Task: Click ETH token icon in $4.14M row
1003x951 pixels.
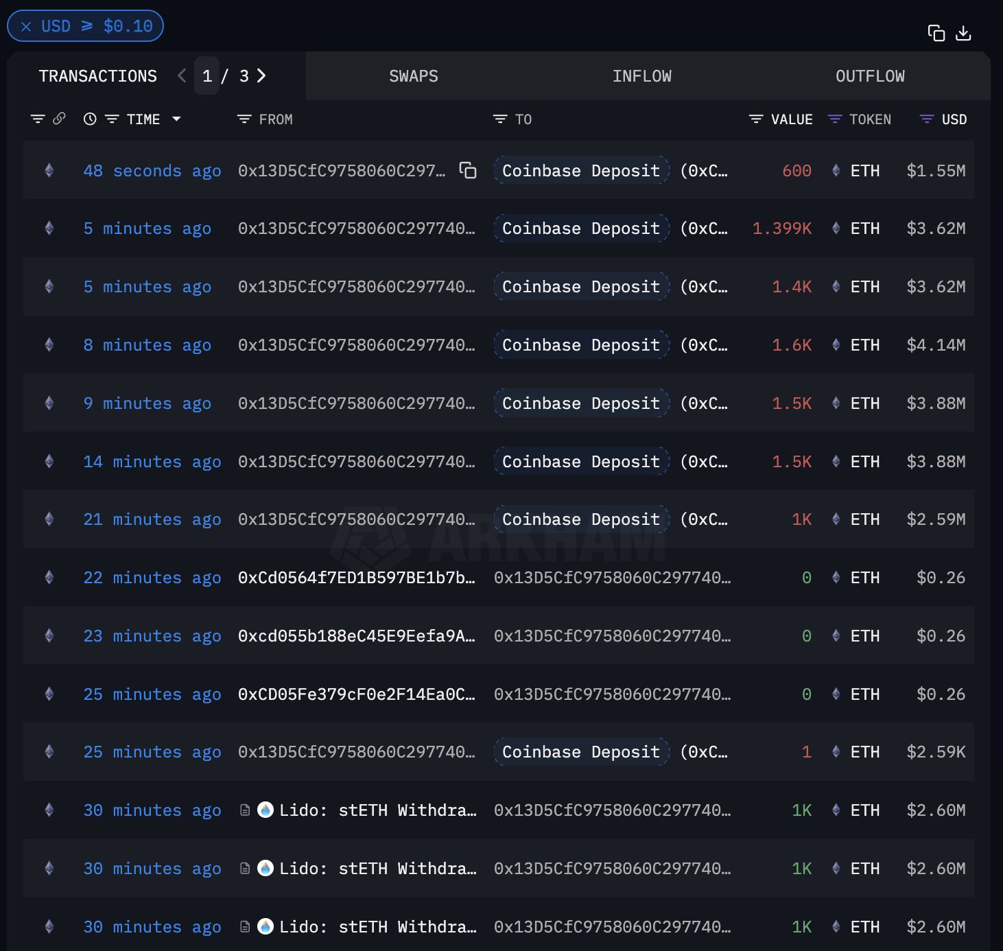Action: 836,344
